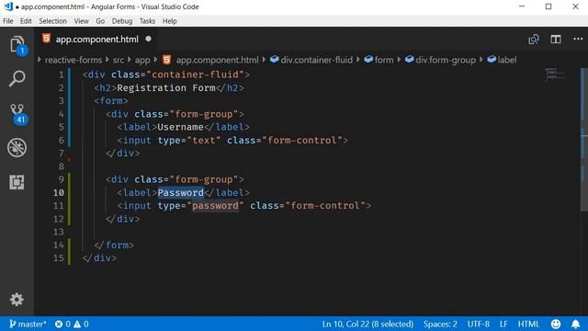Click the Open Changes icon in editor toolbar
The height and width of the screenshot is (331, 588).
click(x=534, y=39)
